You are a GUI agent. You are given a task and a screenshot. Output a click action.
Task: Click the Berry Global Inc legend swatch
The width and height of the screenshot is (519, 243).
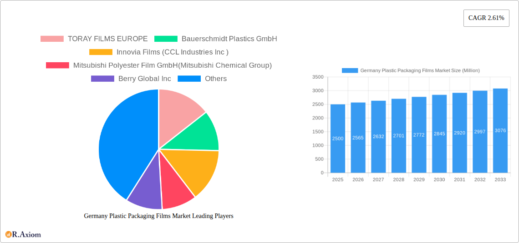102,79
